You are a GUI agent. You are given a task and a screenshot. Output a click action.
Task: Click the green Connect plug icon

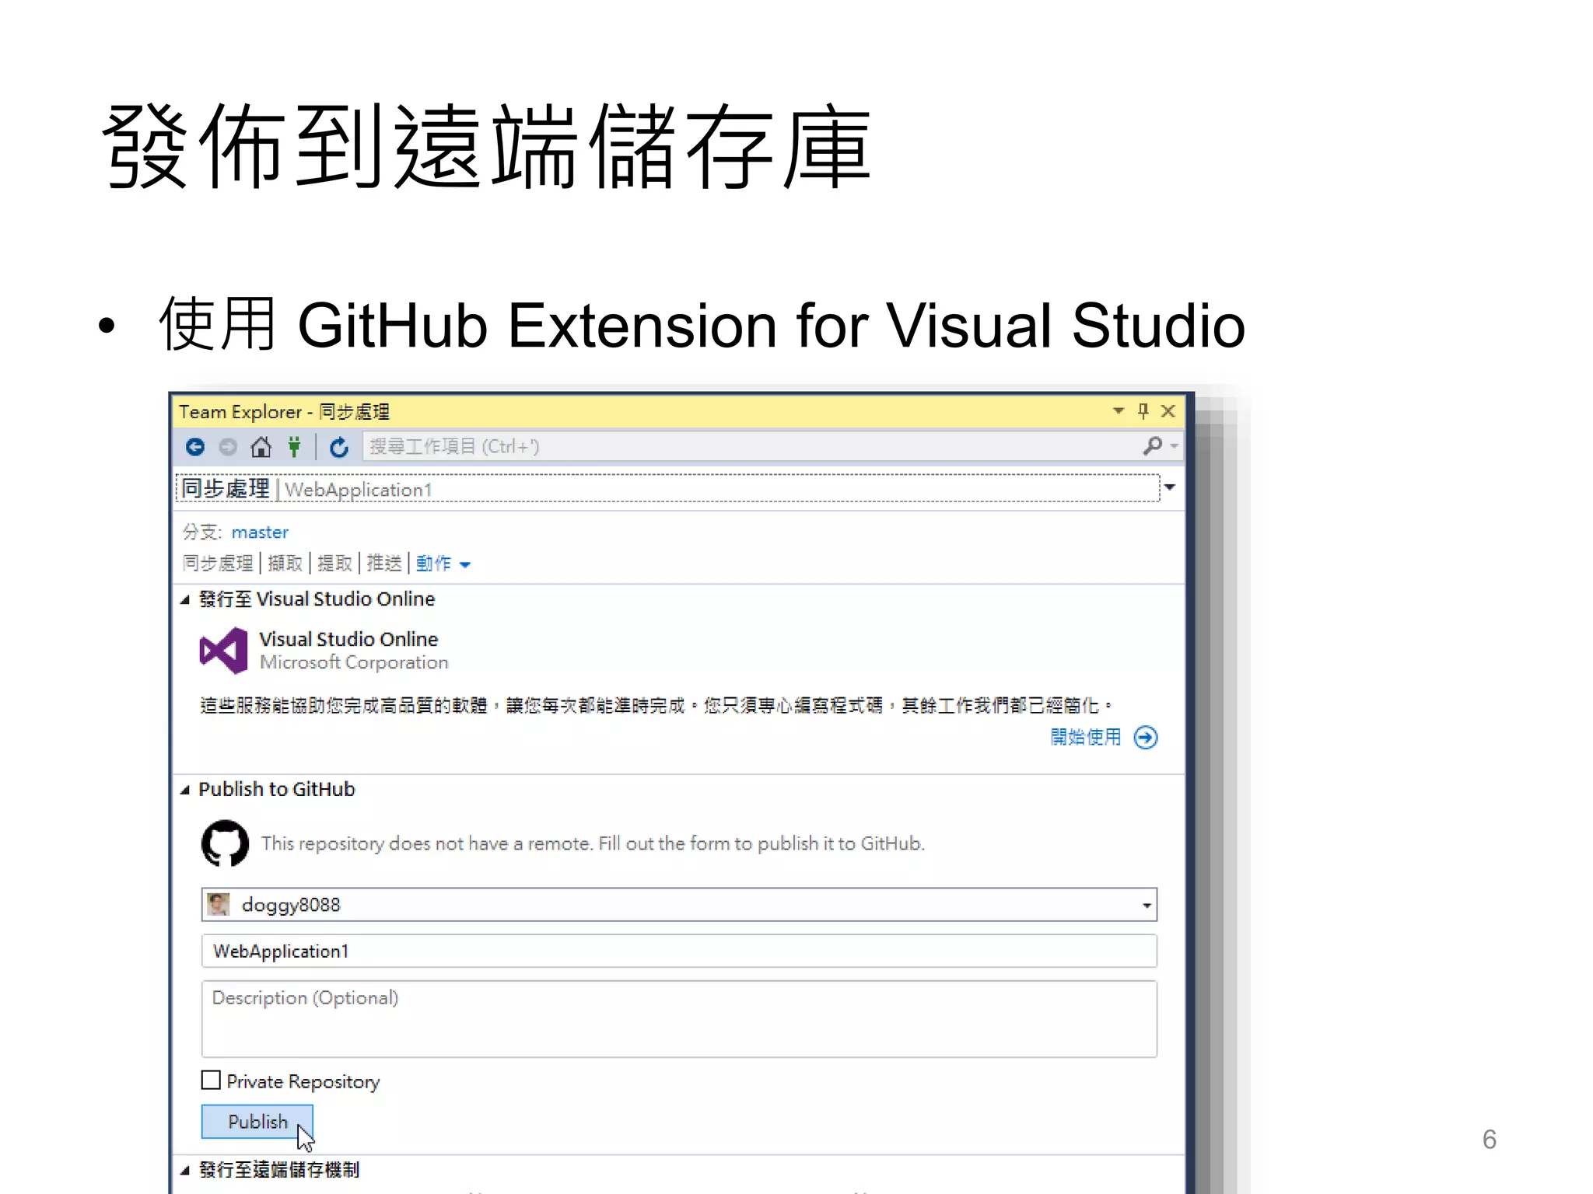click(294, 447)
